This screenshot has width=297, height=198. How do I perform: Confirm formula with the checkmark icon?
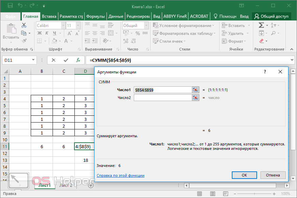[66, 60]
